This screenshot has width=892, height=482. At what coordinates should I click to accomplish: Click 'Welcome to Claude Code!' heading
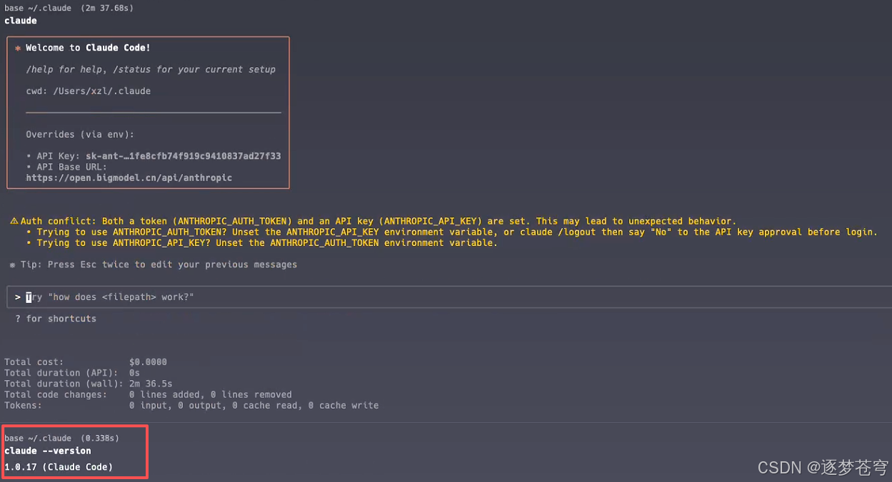click(88, 48)
